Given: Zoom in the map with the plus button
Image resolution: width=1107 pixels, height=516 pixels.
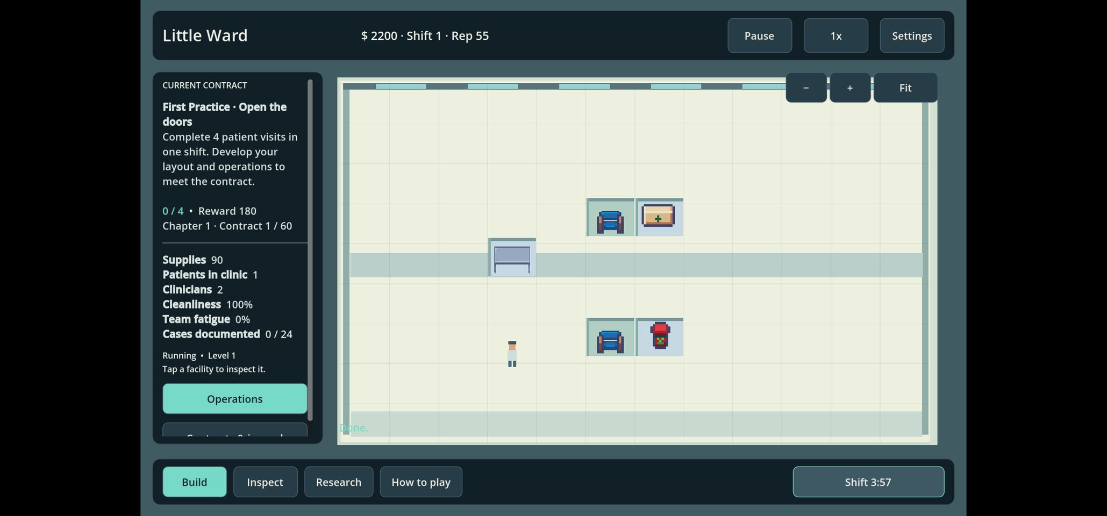Looking at the screenshot, I should tap(850, 88).
